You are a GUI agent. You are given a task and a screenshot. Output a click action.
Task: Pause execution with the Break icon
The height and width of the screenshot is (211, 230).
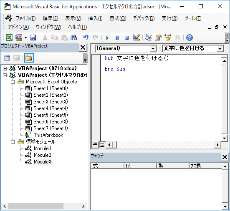click(x=117, y=38)
